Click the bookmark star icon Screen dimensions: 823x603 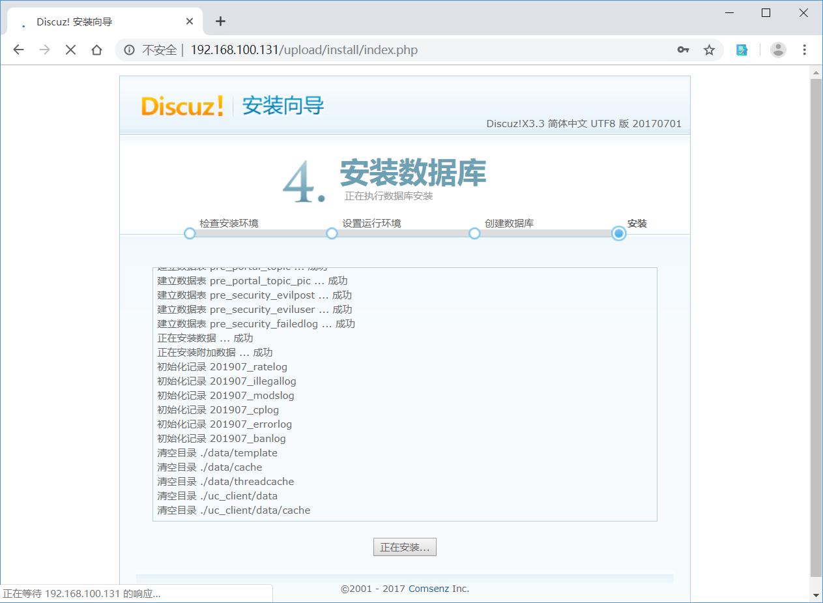pyautogui.click(x=709, y=50)
